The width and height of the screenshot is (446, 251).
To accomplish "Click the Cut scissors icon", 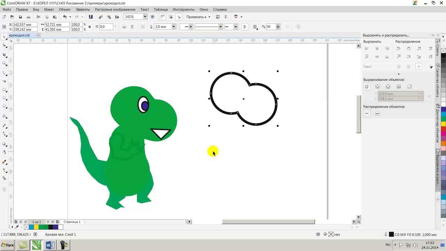I will [x=38, y=17].
